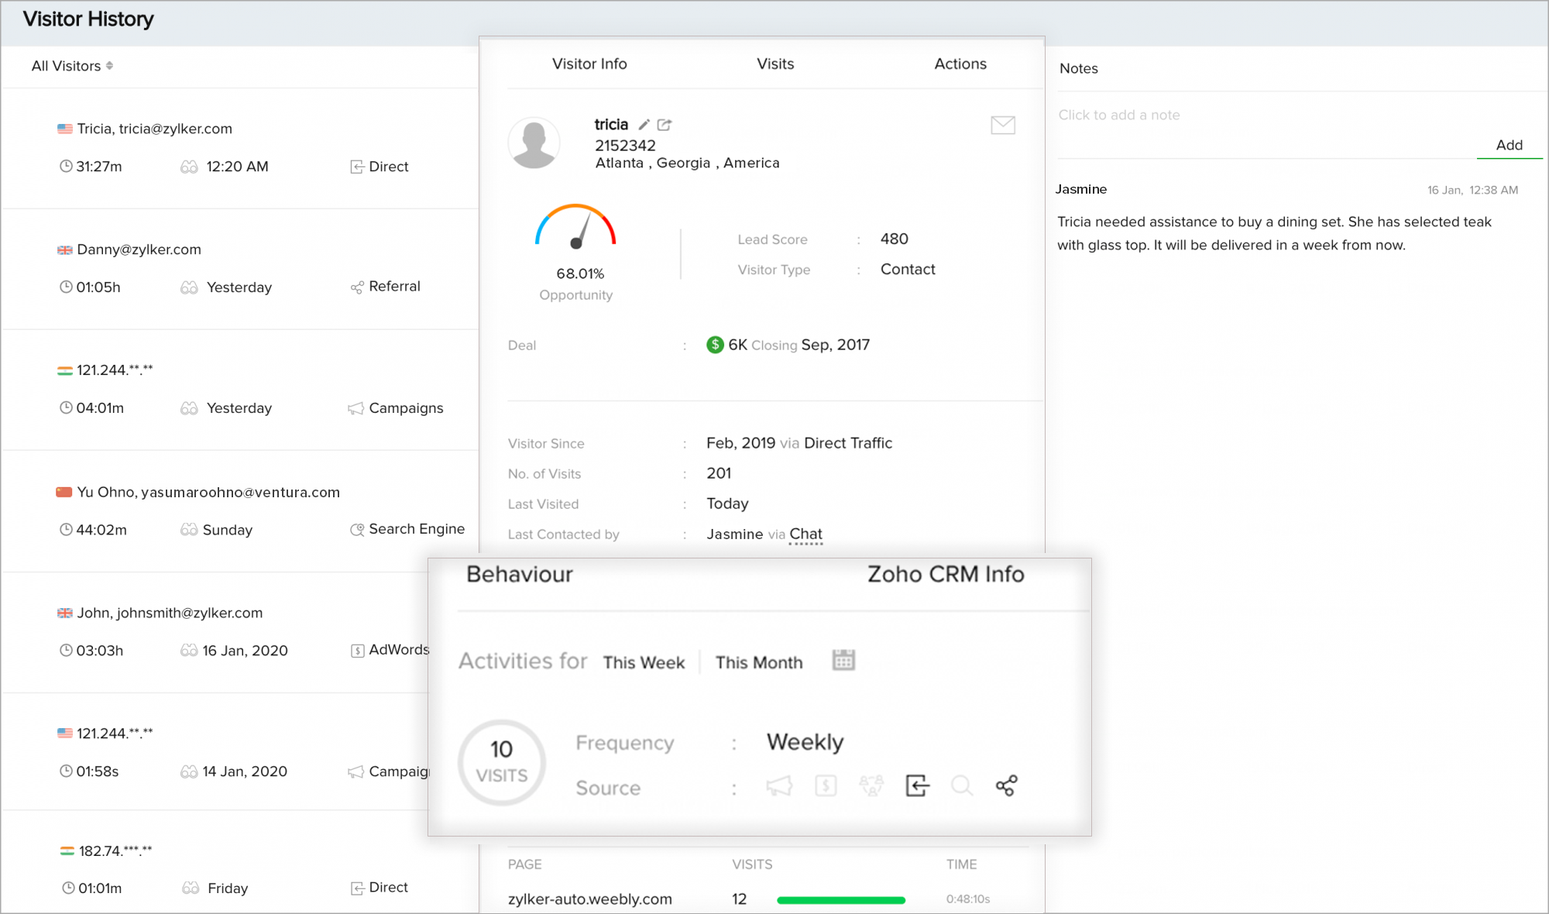Click the AdWords dollar source icon
Viewport: 1549px width, 914px height.
(x=826, y=786)
